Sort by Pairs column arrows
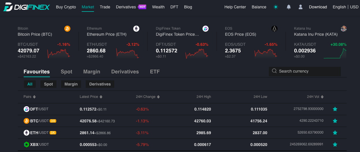Screen dimensions: 360x152 34,97
